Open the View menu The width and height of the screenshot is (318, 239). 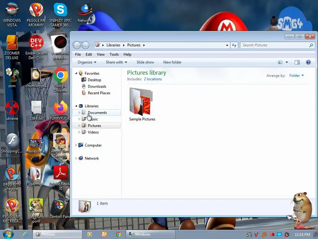[x=101, y=54]
